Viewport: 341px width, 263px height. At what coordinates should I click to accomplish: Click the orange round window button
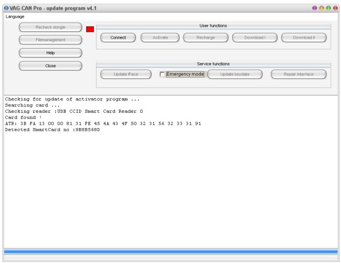(x=321, y=8)
